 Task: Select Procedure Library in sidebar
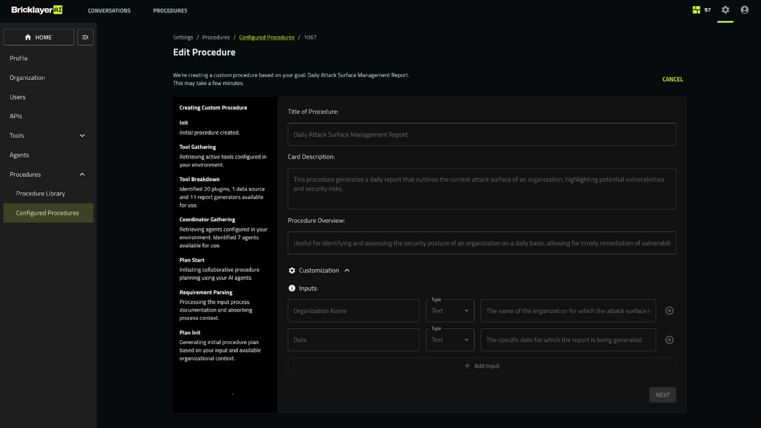(x=40, y=193)
